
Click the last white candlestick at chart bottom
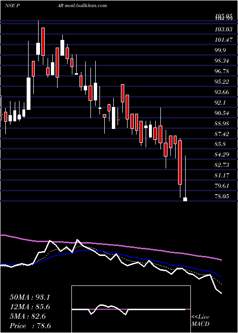[x=185, y=199]
